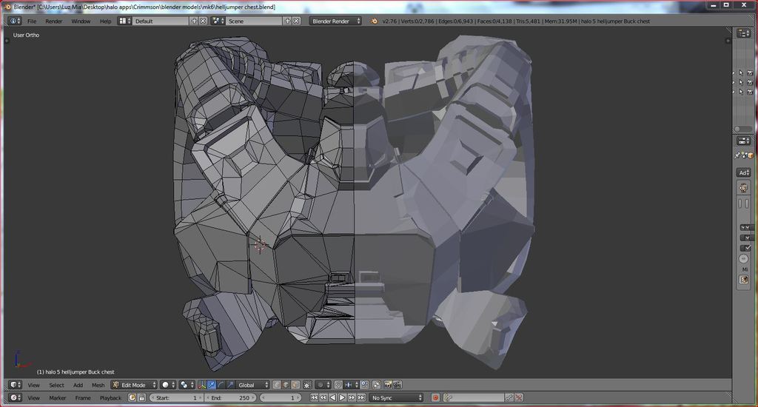Open the Properties editor type selector
The width and height of the screenshot is (758, 407).
(743, 141)
